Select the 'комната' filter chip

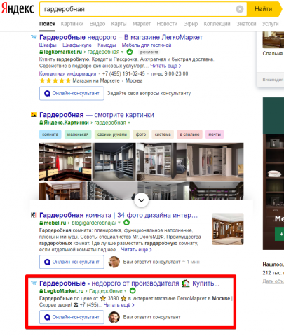coord(50,134)
